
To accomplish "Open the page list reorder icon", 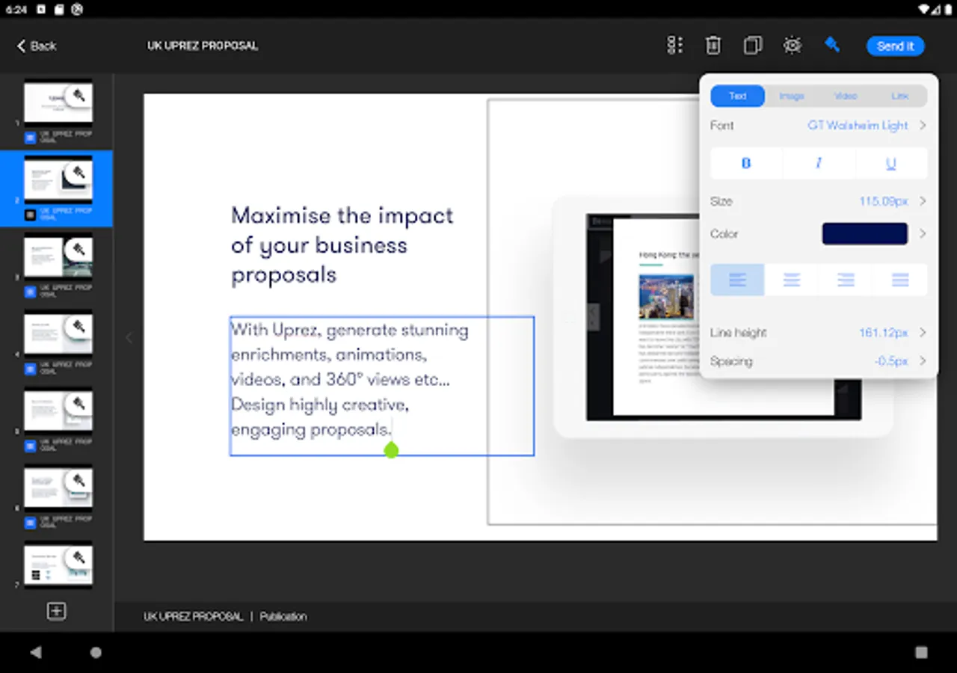I will tap(674, 46).
